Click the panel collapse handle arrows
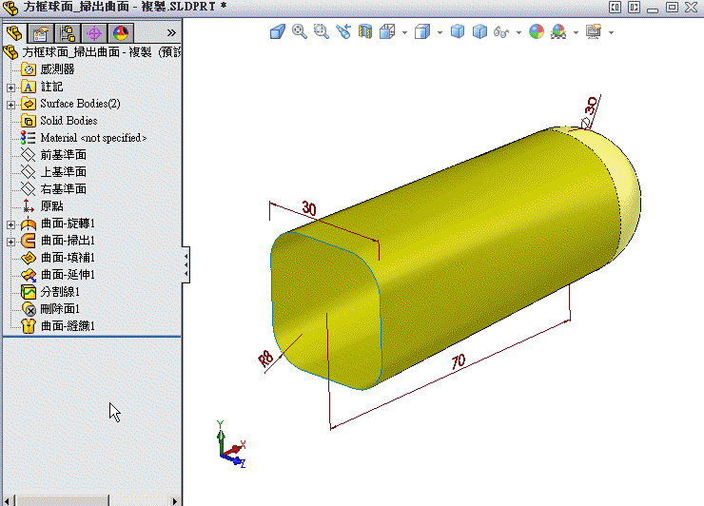 pyautogui.click(x=186, y=264)
